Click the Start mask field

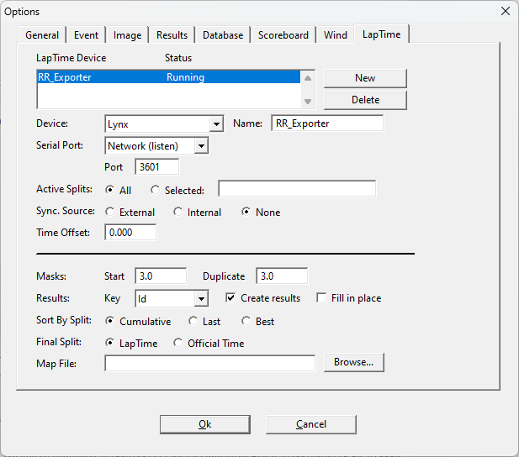tap(161, 276)
